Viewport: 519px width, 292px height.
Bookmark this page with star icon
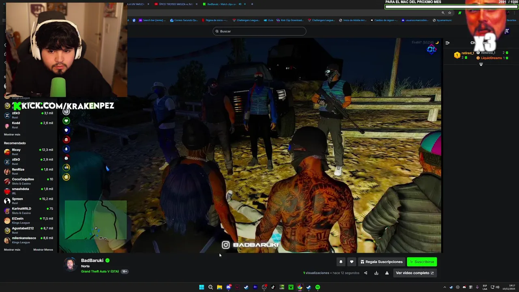(450, 13)
